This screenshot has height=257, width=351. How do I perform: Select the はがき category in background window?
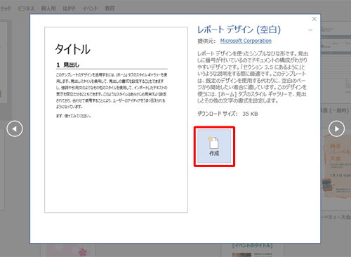tap(69, 8)
